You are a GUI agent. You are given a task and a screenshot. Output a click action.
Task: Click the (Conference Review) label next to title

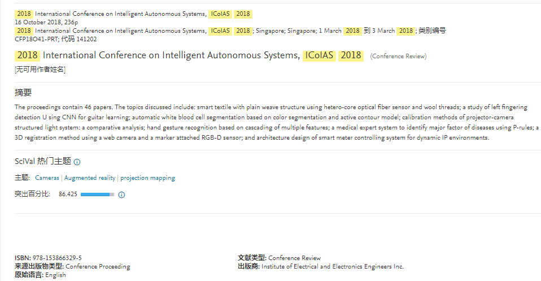tap(398, 56)
